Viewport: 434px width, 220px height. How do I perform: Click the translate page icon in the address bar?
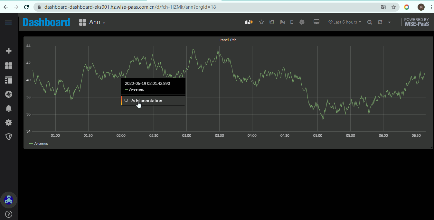point(383,7)
